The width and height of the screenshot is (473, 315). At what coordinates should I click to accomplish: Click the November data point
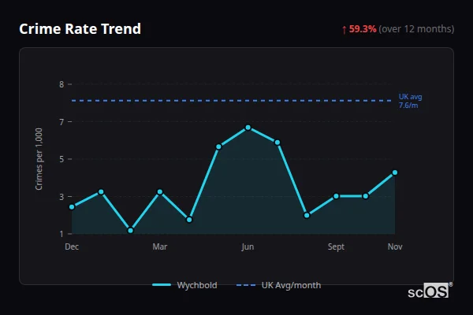395,172
